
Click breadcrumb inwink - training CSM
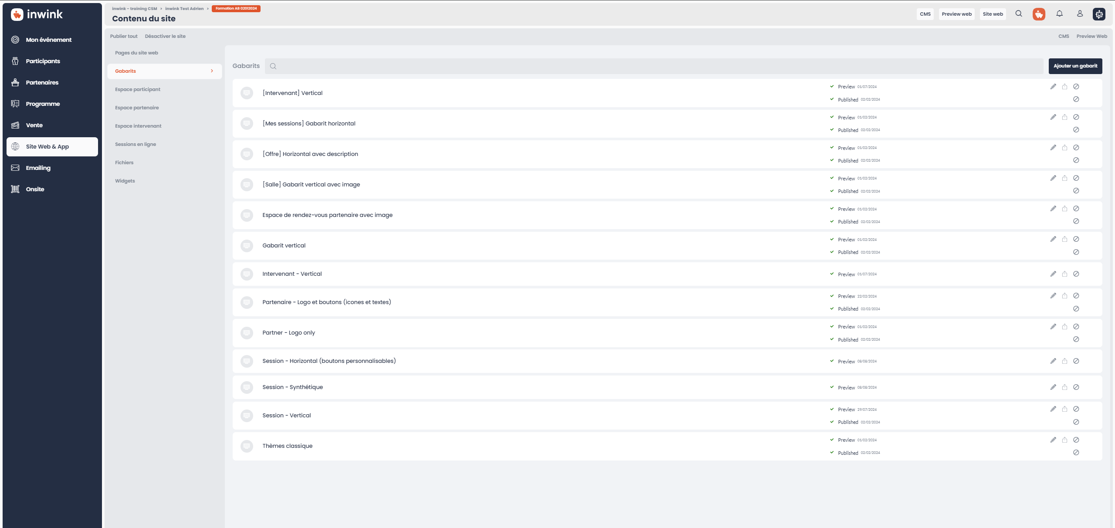[x=135, y=9]
